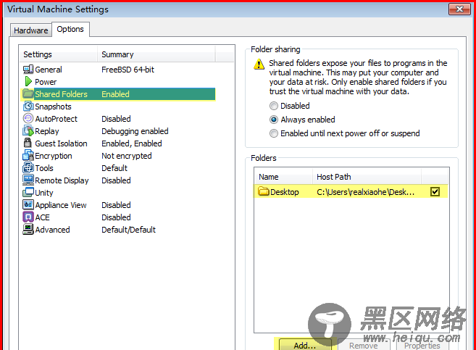Select the Replay row label
Screen dimensions: 476x350
point(47,131)
